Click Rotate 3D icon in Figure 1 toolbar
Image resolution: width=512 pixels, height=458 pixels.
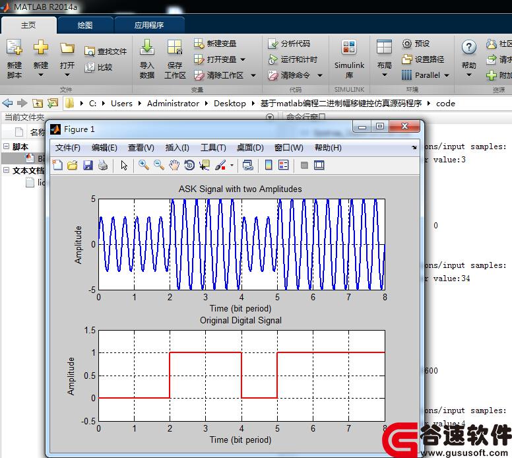point(189,165)
